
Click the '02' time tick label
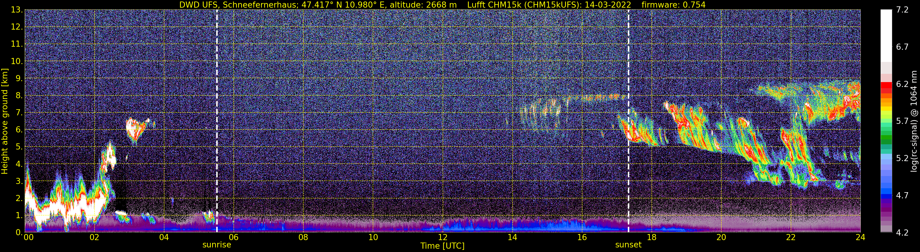click(94, 237)
